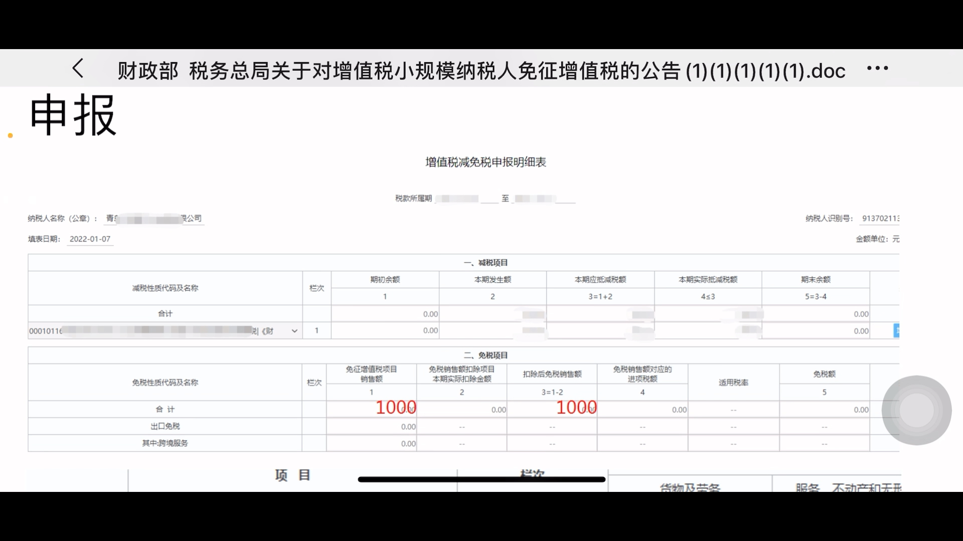The width and height of the screenshot is (963, 541).
Task: Tap the back arrow icon
Action: point(78,69)
